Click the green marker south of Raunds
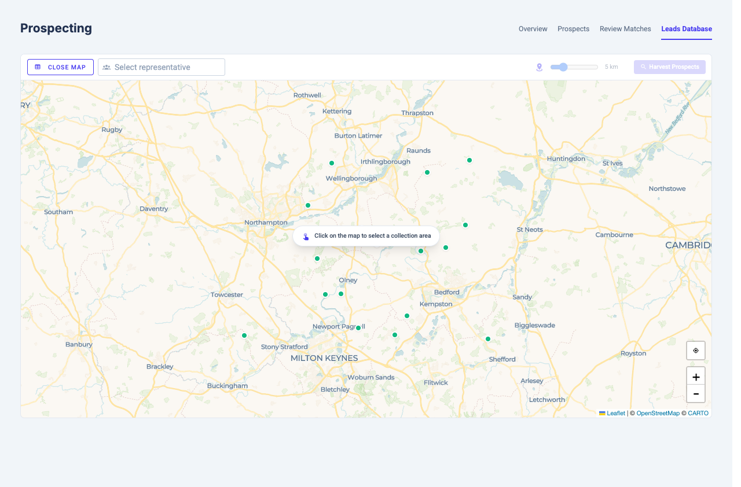Viewport: 741px width, 487px height. coord(427,172)
